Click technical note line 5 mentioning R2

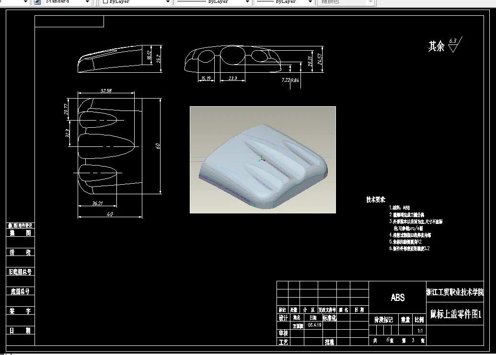(405, 242)
